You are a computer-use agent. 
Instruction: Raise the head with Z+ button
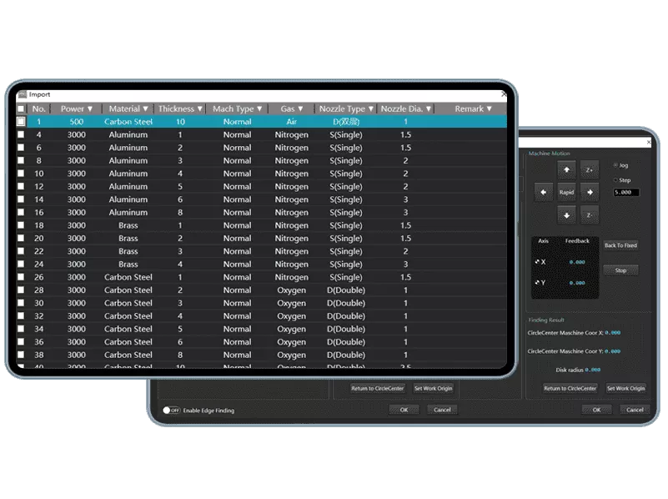click(x=590, y=169)
